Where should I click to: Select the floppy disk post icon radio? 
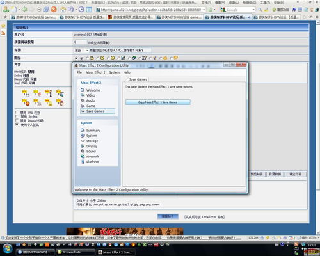119,58
